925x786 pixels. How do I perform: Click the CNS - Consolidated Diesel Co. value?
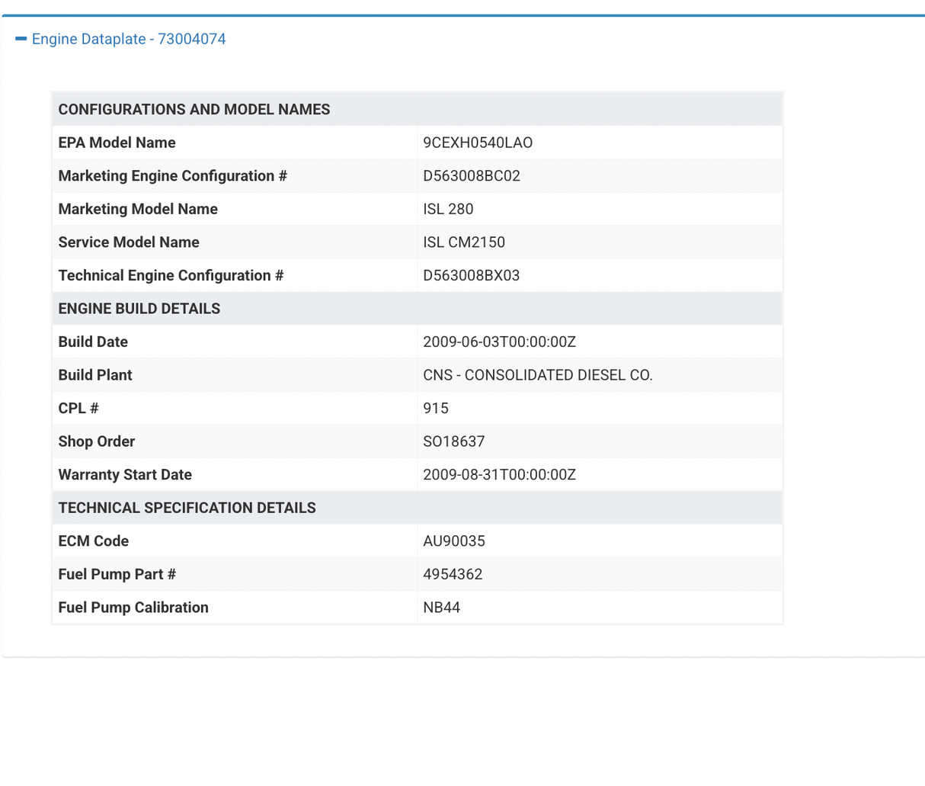(537, 375)
